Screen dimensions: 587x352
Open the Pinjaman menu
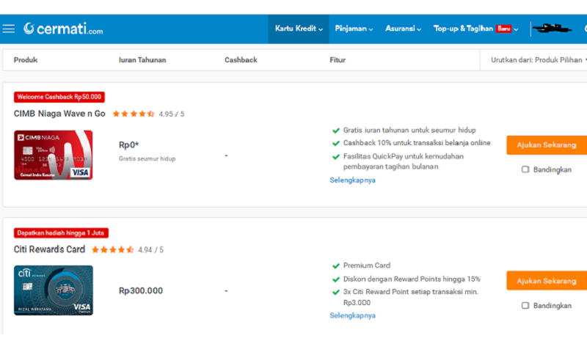[354, 29]
